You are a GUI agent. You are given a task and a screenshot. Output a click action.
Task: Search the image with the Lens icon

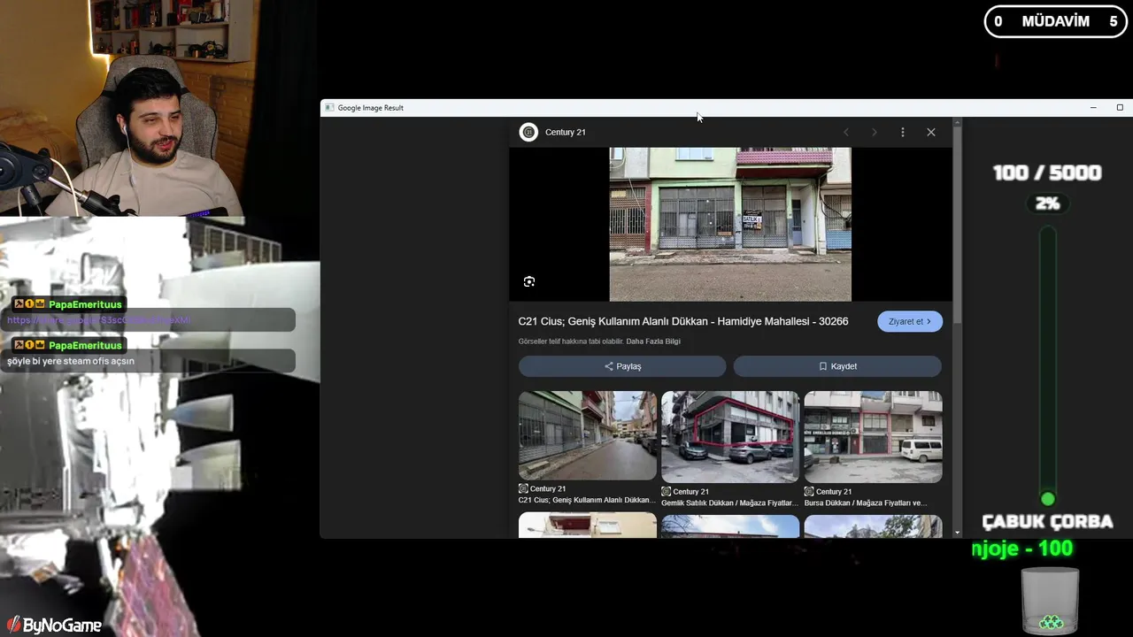[529, 281]
